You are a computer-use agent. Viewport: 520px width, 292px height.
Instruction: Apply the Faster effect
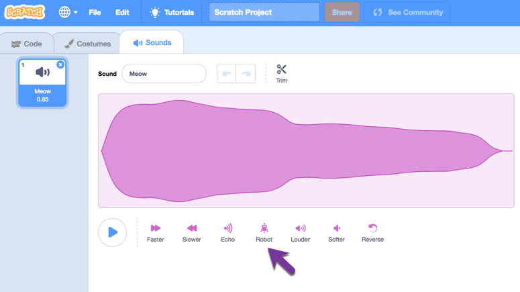pyautogui.click(x=155, y=233)
